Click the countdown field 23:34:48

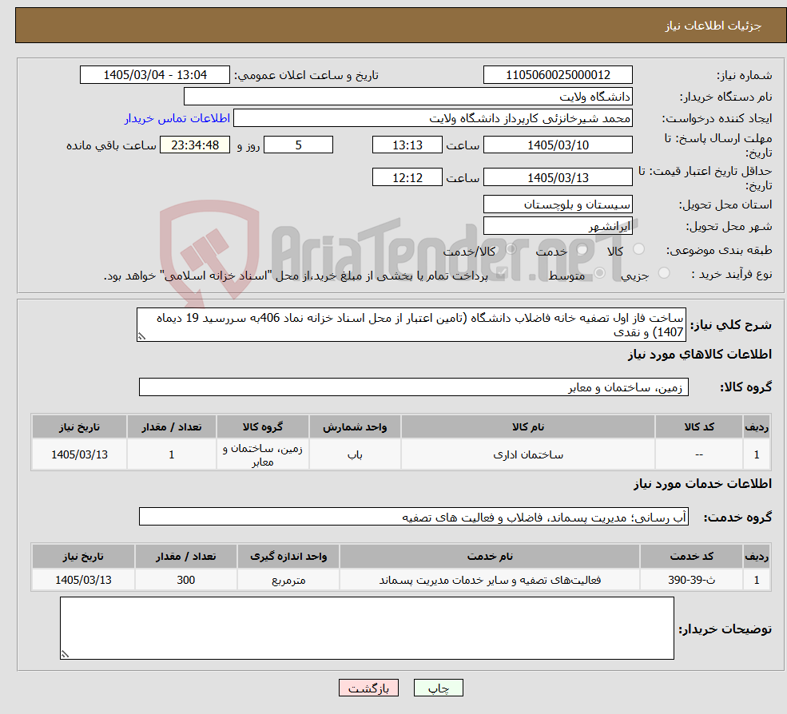pos(195,145)
